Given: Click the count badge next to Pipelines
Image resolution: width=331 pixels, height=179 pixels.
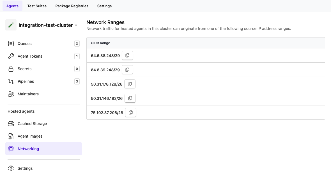Looking at the screenshot, I should pos(77,81).
